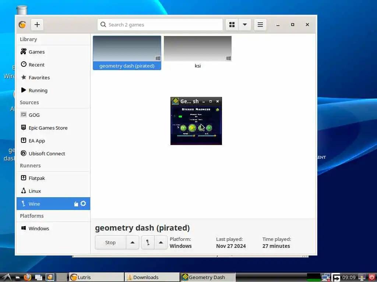Viewport: 377px width, 282px height.
Task: Add a new game with plus button
Action: pyautogui.click(x=37, y=25)
